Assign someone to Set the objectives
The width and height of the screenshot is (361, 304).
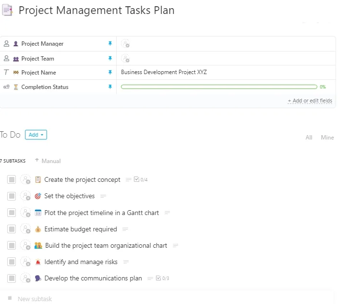pyautogui.click(x=25, y=196)
